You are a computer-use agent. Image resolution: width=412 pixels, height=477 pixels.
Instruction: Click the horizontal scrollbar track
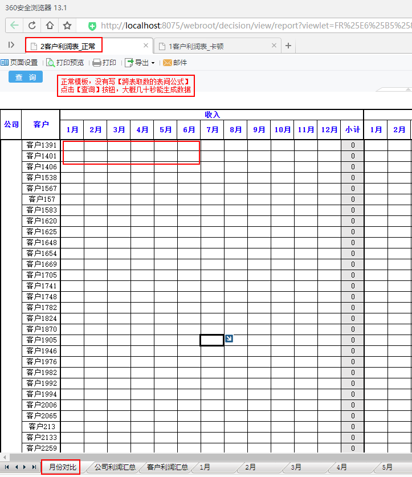click(210, 457)
